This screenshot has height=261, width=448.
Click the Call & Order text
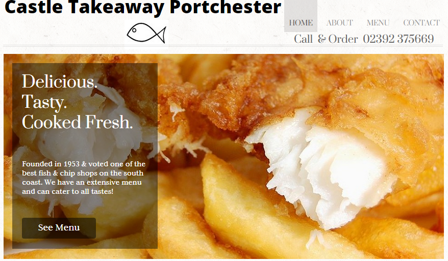tap(326, 39)
